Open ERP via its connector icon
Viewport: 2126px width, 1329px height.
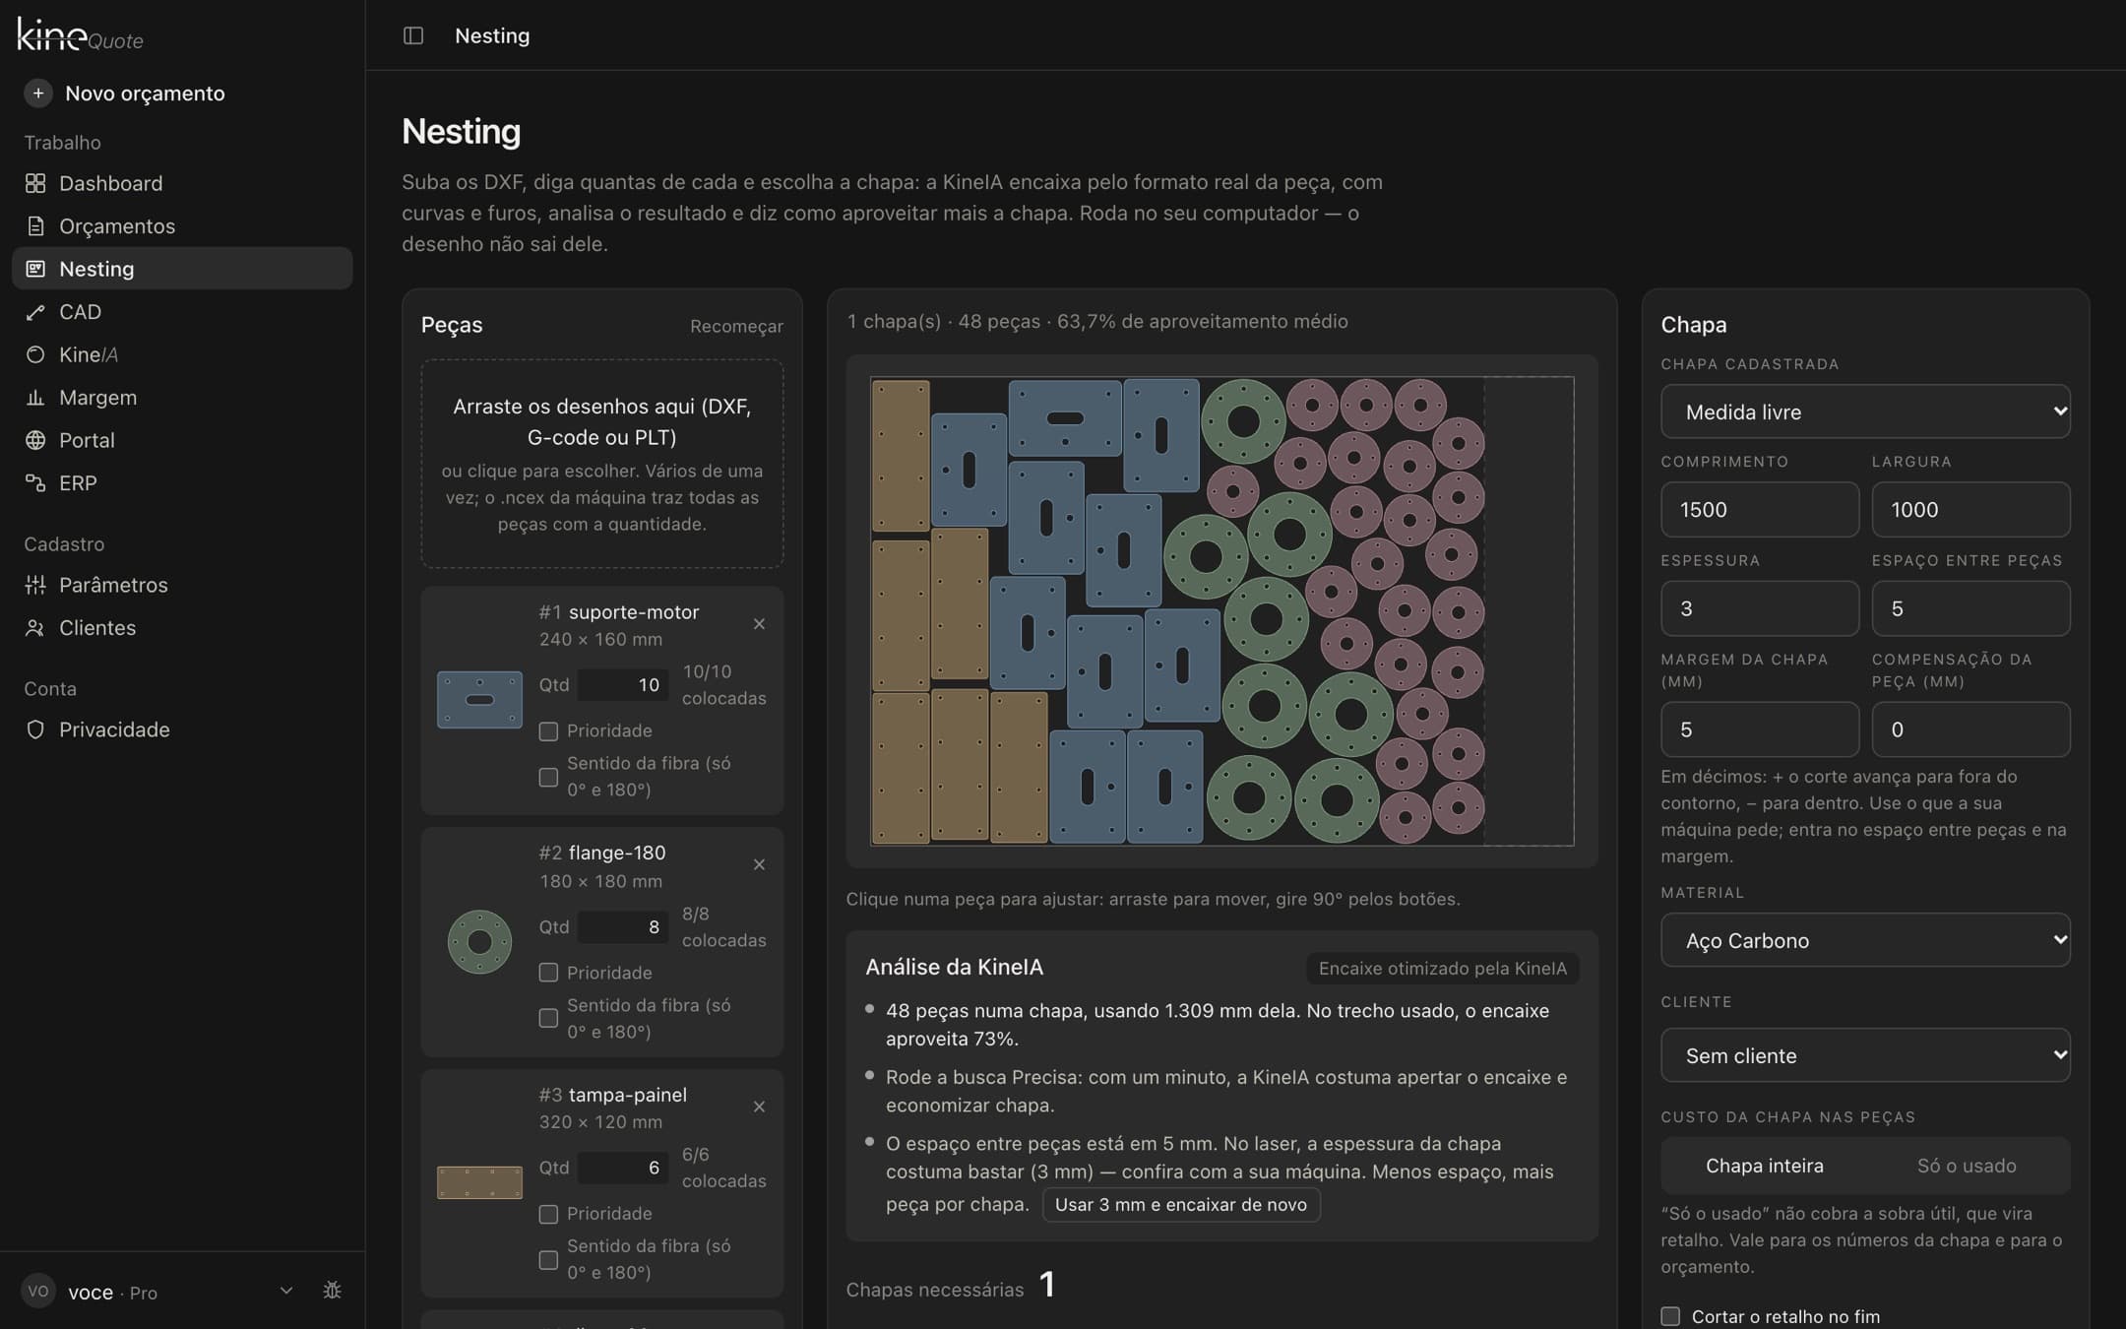click(x=35, y=483)
